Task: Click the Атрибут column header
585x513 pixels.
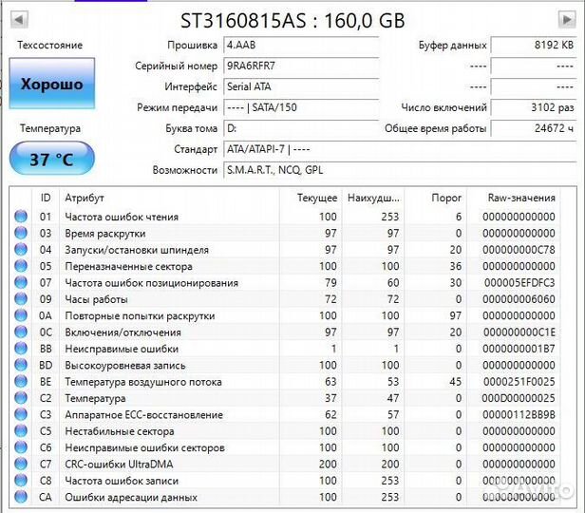Action: [x=169, y=198]
